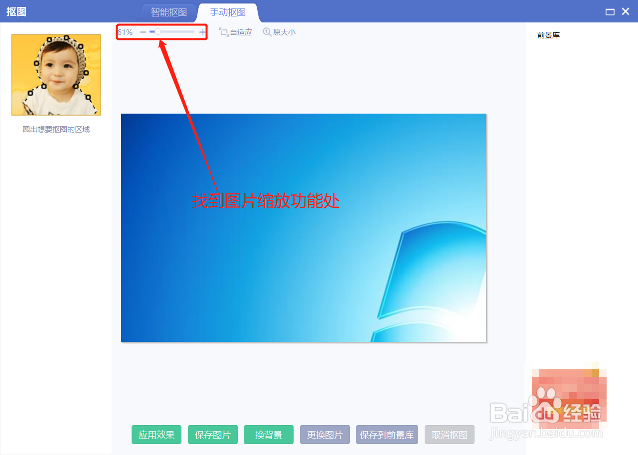Select the 手动抠图 tab
638x455 pixels.
[228, 12]
